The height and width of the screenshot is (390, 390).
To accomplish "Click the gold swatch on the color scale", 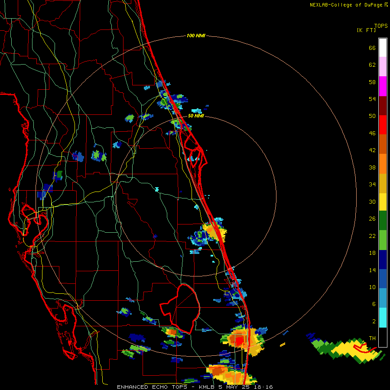I will (x=383, y=183).
